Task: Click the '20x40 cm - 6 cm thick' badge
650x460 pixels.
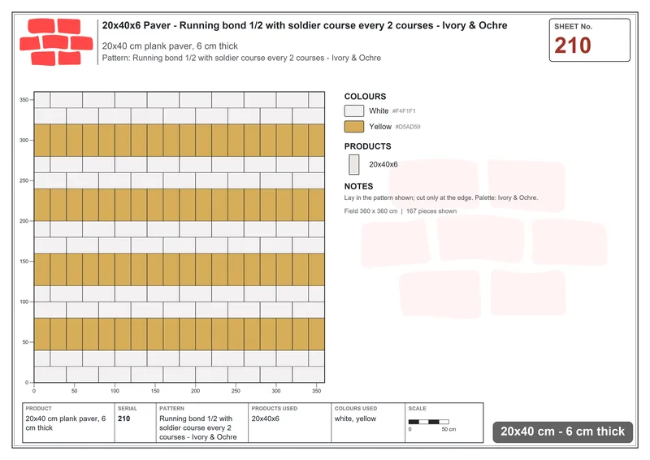Action: [562, 432]
